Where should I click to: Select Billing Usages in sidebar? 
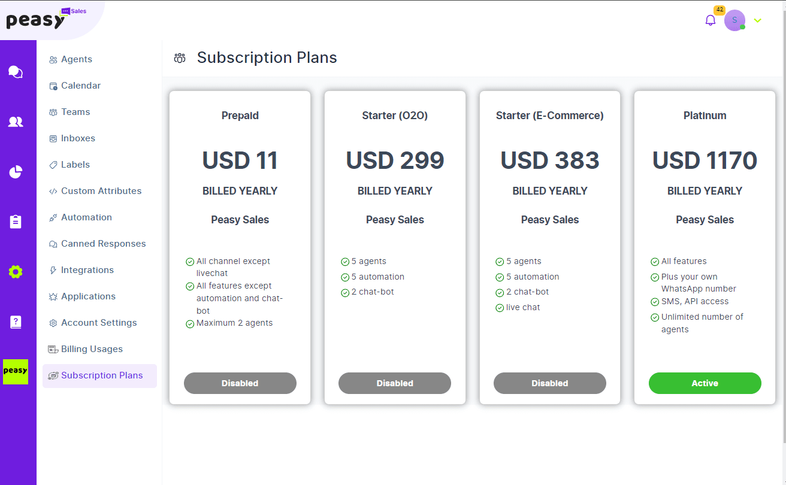92,349
